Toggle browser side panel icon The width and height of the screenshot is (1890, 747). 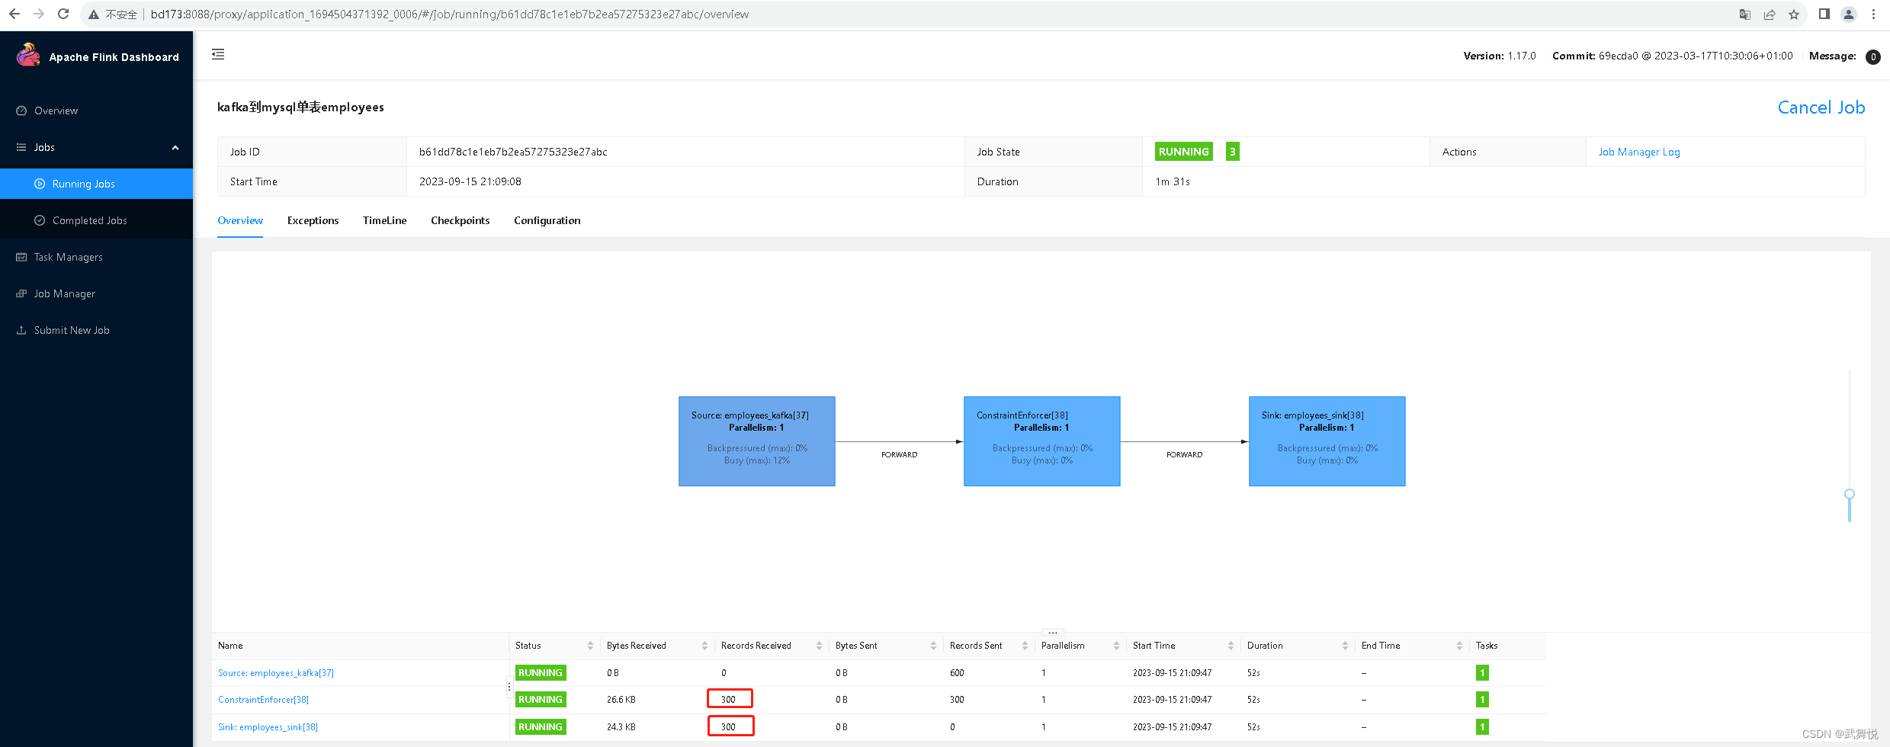pos(1824,14)
